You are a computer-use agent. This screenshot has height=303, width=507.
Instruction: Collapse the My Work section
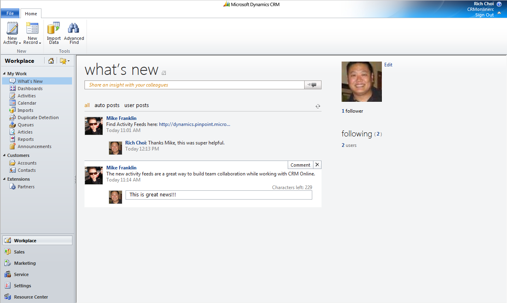point(4,73)
